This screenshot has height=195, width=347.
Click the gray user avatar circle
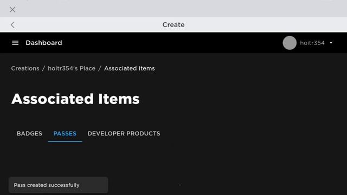tap(290, 43)
